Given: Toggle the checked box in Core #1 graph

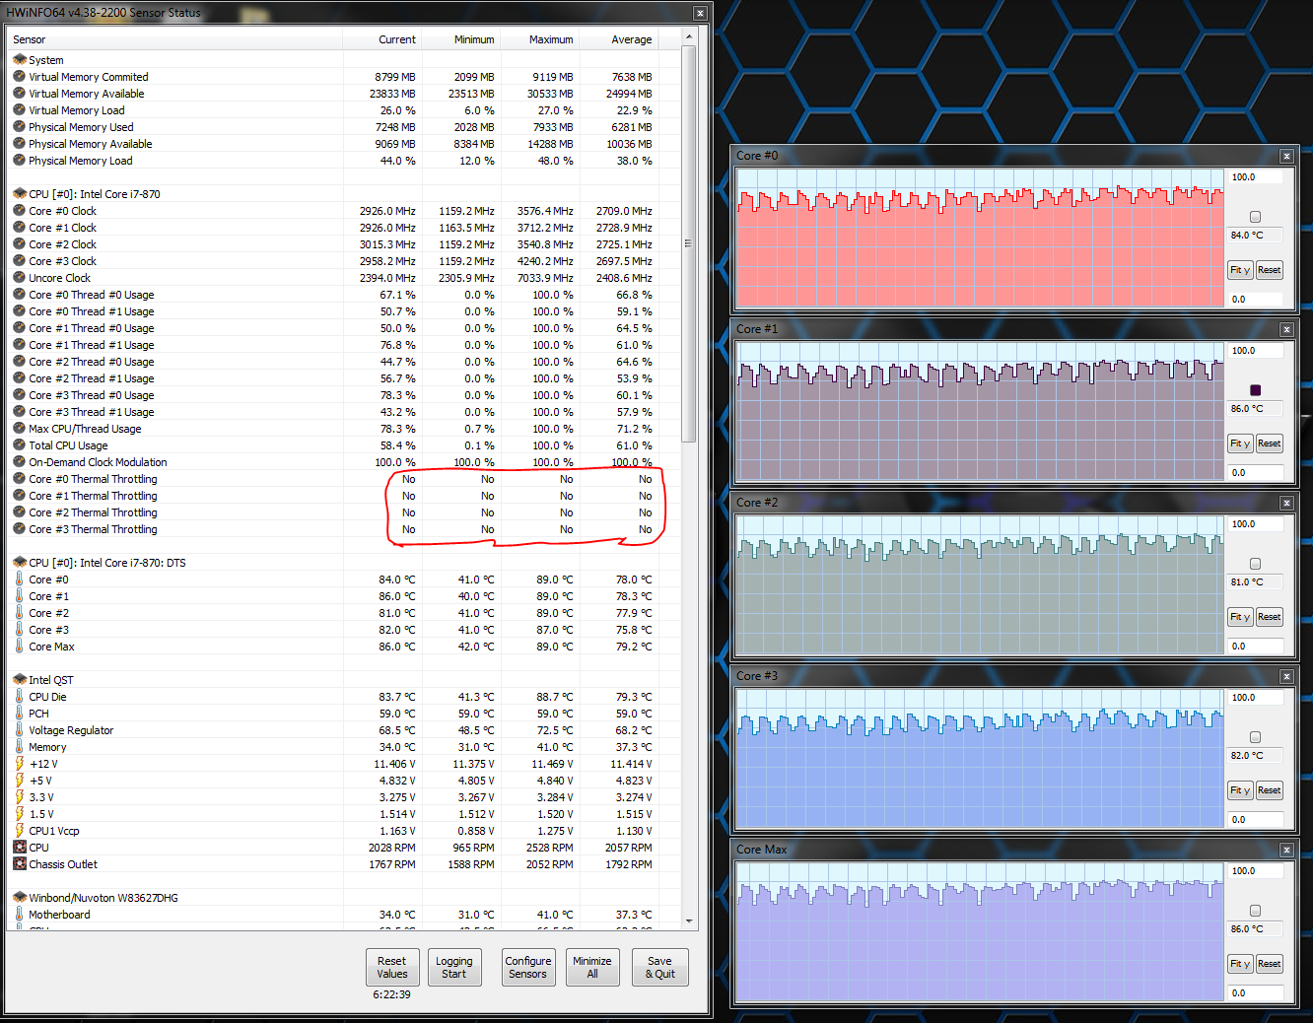Looking at the screenshot, I should [1255, 390].
